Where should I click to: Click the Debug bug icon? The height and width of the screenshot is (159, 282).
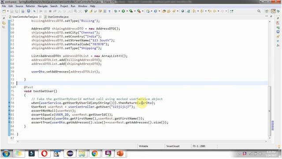(x=115, y=11)
